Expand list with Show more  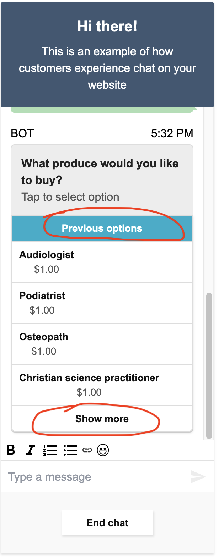[x=102, y=419]
